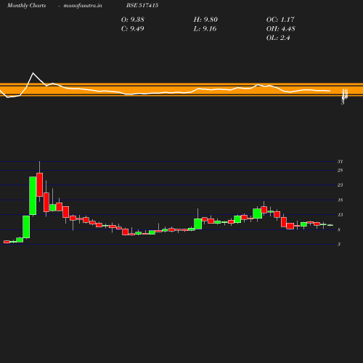
Task: Click the price axis label '18'
Action: pyautogui.click(x=340, y=200)
